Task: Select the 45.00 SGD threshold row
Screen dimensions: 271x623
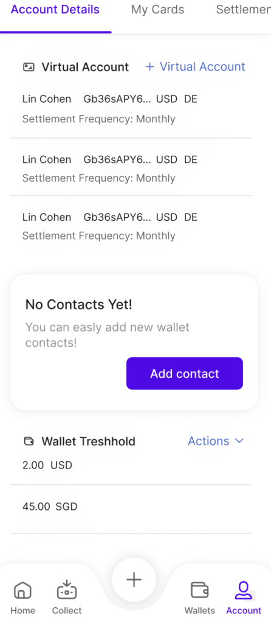Action: click(x=131, y=507)
